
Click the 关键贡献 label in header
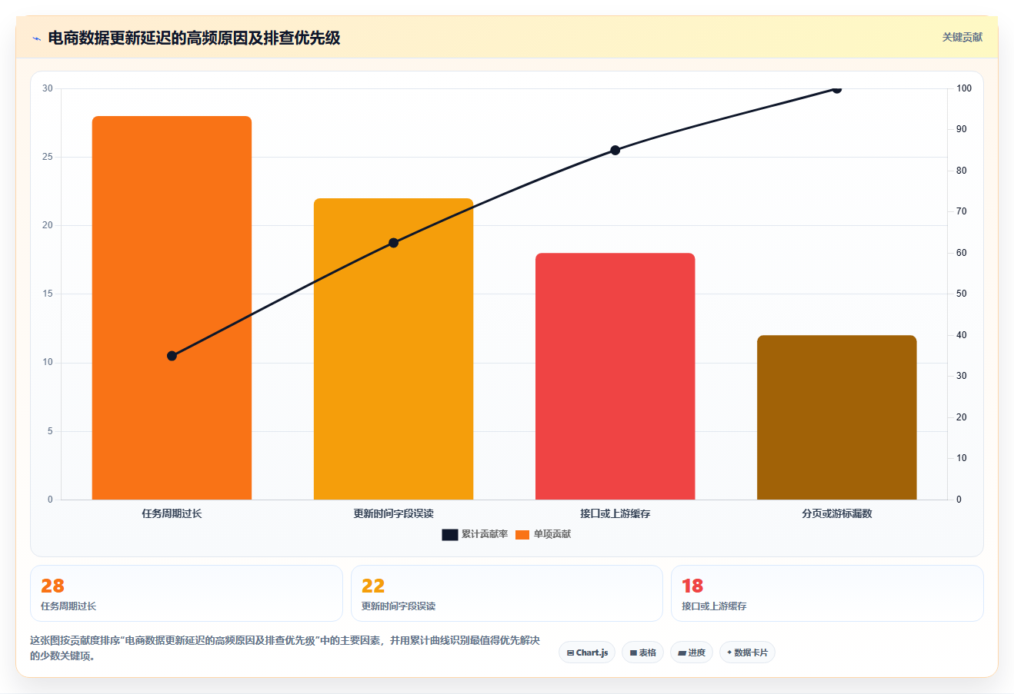pos(962,37)
